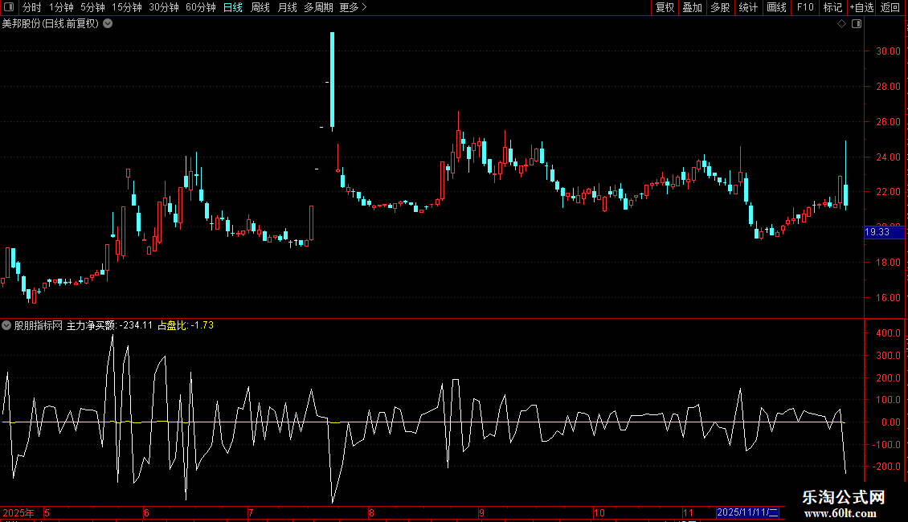The image size is (908, 522).
Task: Click the month 6 label on time axis
Action: (146, 512)
